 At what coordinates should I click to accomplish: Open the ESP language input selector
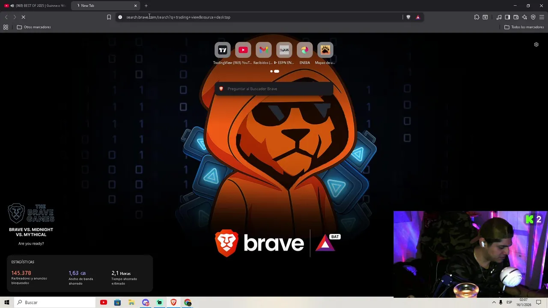(509, 302)
